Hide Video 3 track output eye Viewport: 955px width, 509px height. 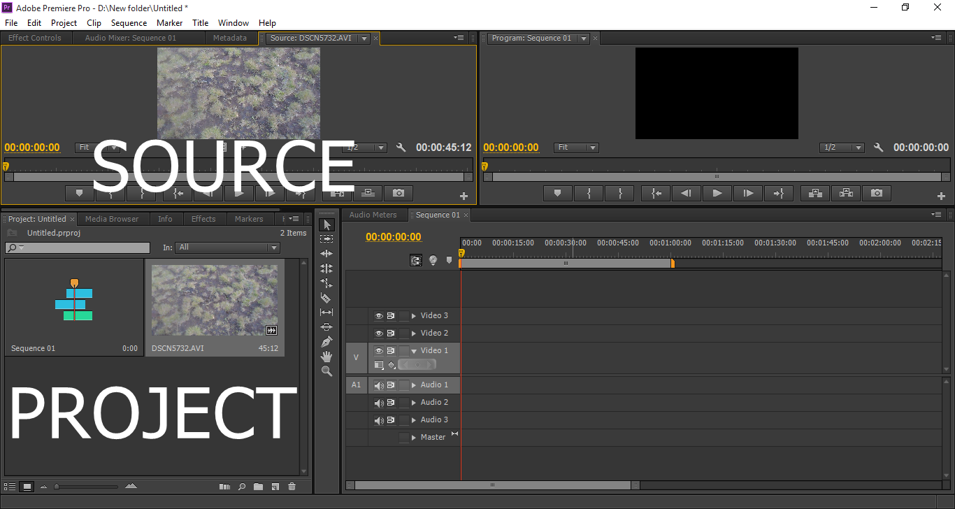(x=379, y=316)
